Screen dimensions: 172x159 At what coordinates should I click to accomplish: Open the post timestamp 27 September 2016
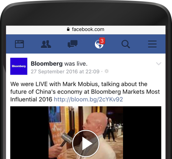(x=65, y=72)
